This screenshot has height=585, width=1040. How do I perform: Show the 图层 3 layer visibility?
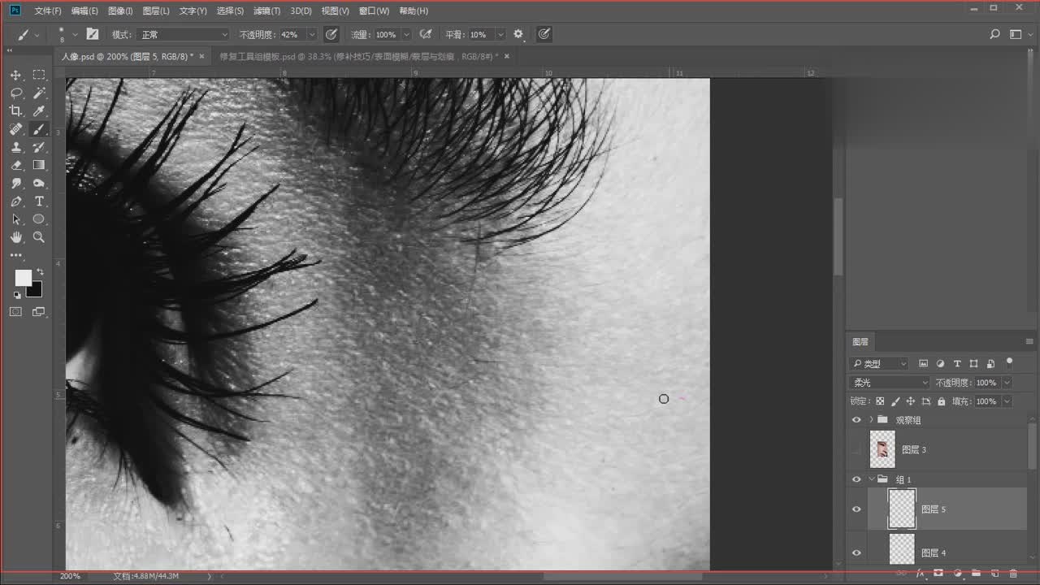[x=856, y=449]
